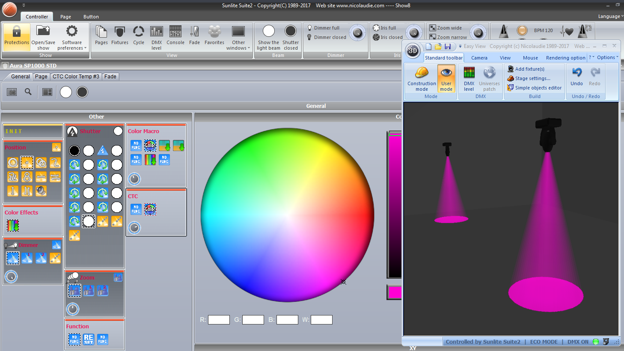Click the metronome icon left of BPM
The width and height of the screenshot is (624, 351).
pos(504,31)
